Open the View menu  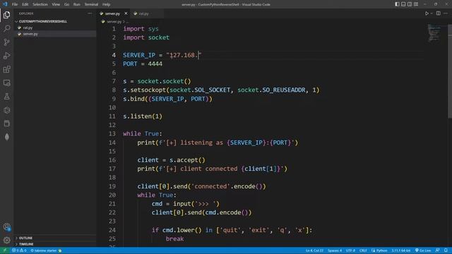[x=56, y=4]
